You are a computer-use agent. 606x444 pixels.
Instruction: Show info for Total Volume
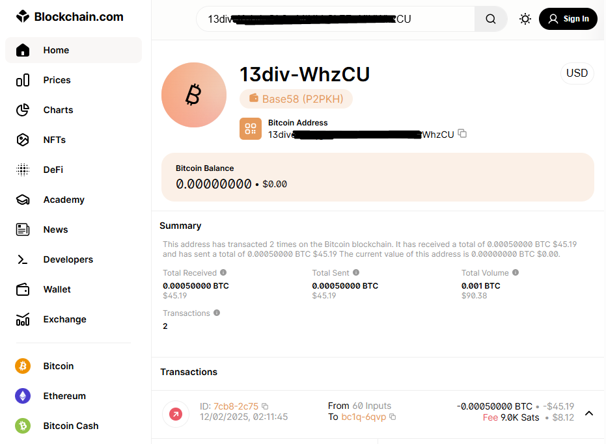click(x=516, y=273)
